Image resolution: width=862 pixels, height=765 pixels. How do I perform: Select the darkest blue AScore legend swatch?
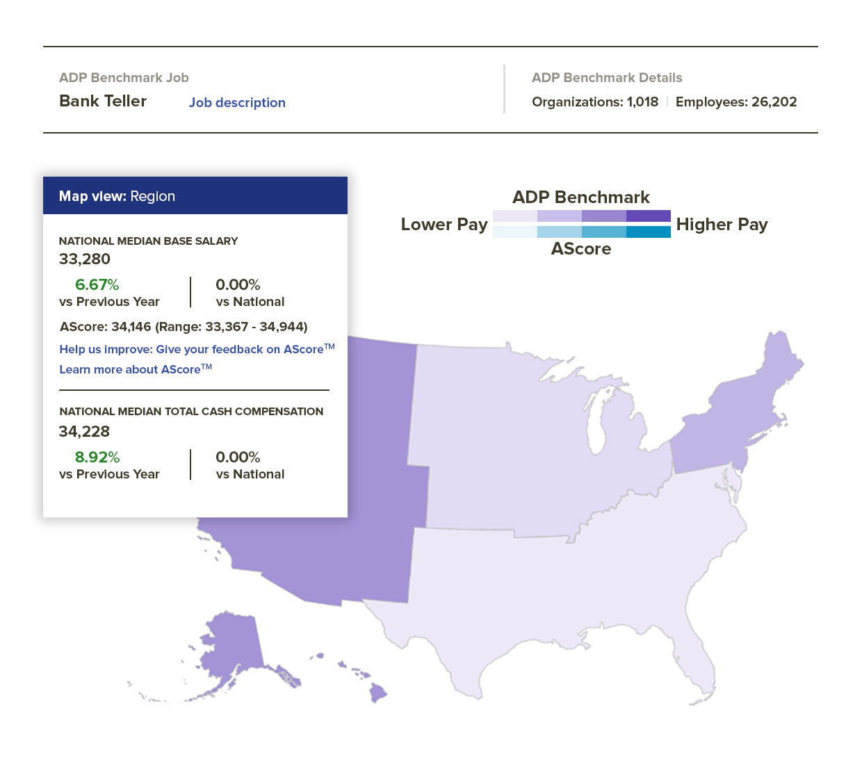(x=649, y=232)
